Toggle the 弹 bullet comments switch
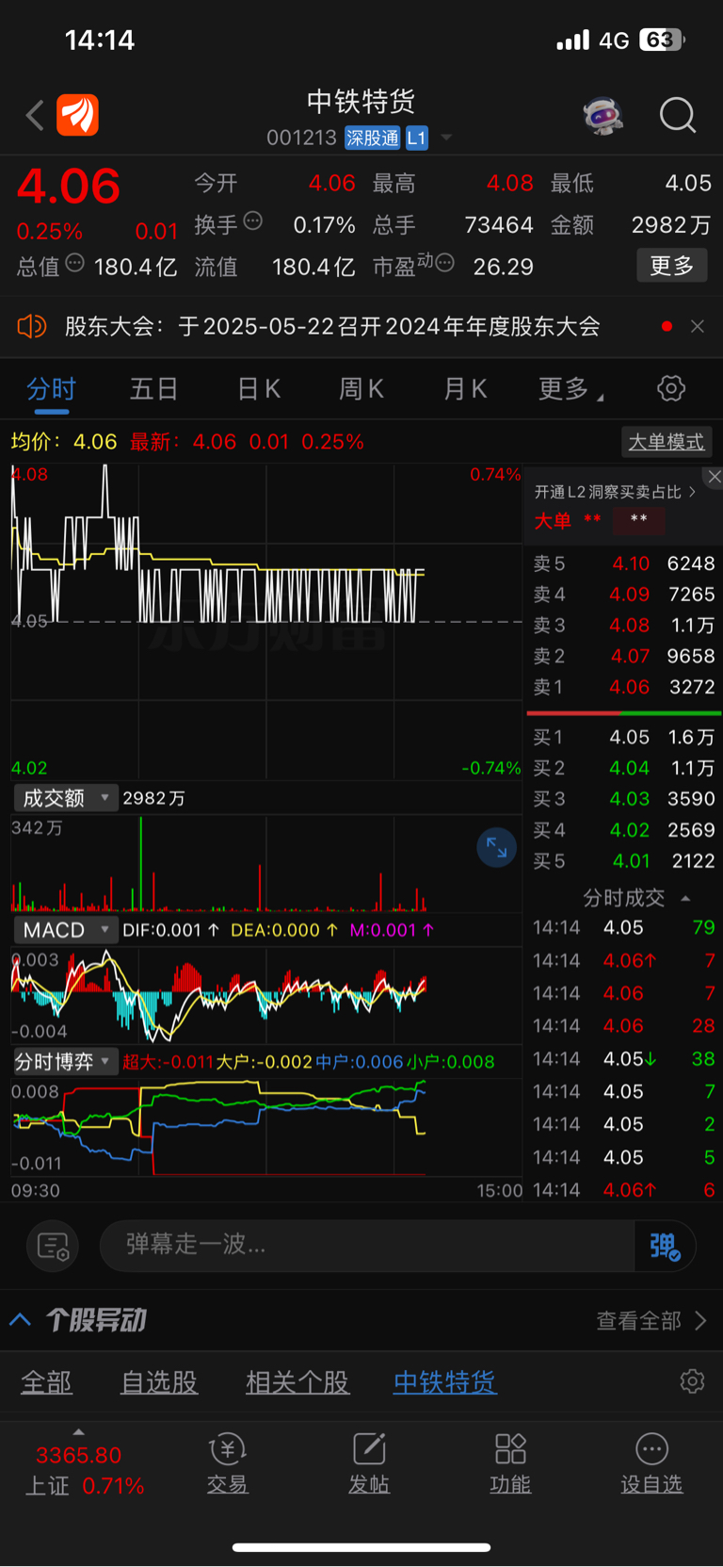Image resolution: width=723 pixels, height=1567 pixels. click(x=665, y=1246)
